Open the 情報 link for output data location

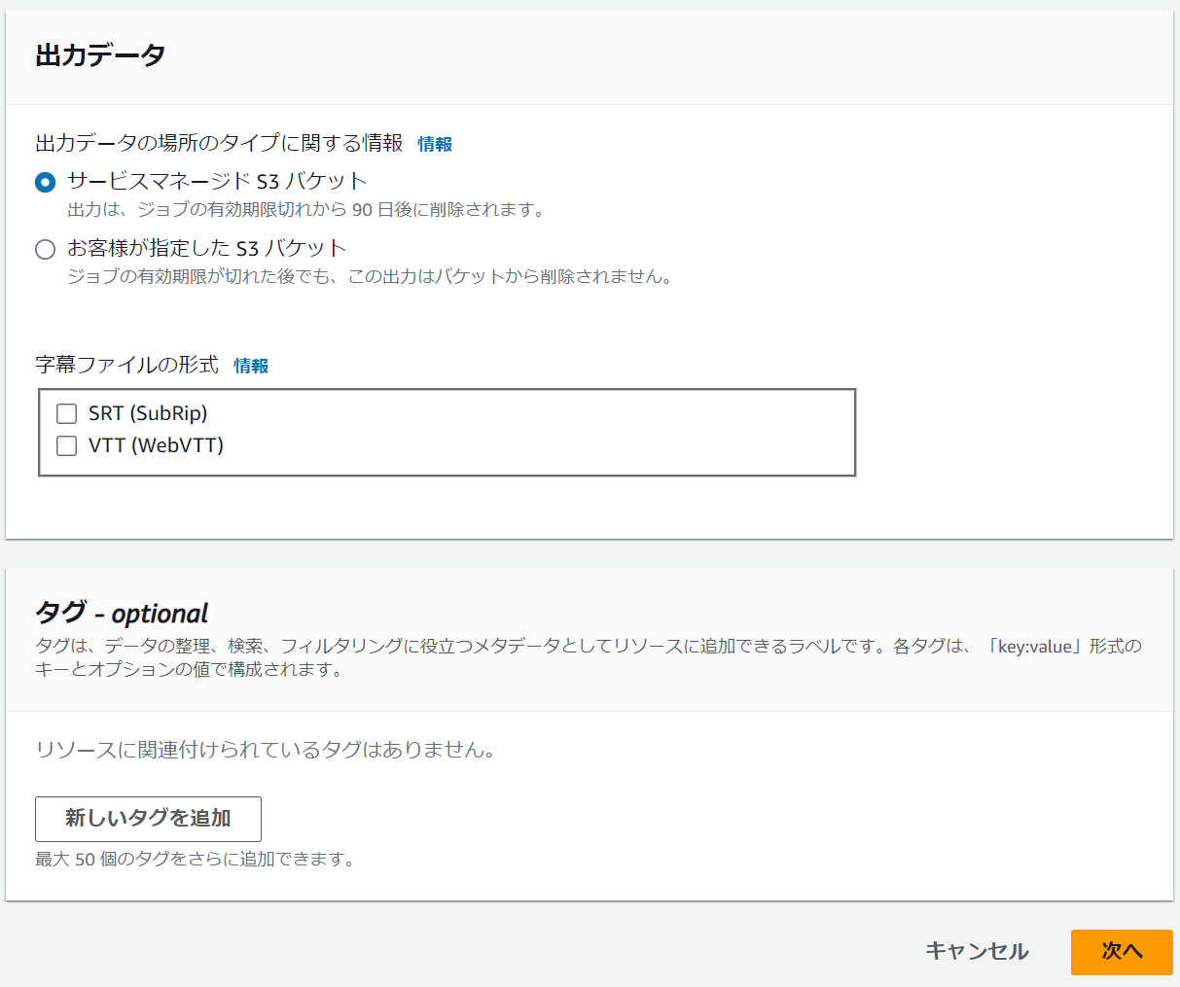pyautogui.click(x=435, y=144)
